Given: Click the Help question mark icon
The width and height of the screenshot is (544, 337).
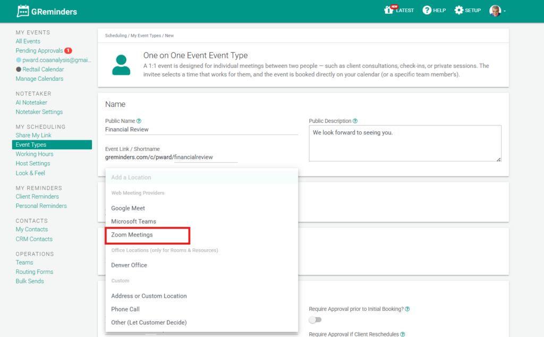Looking at the screenshot, I should [427, 10].
